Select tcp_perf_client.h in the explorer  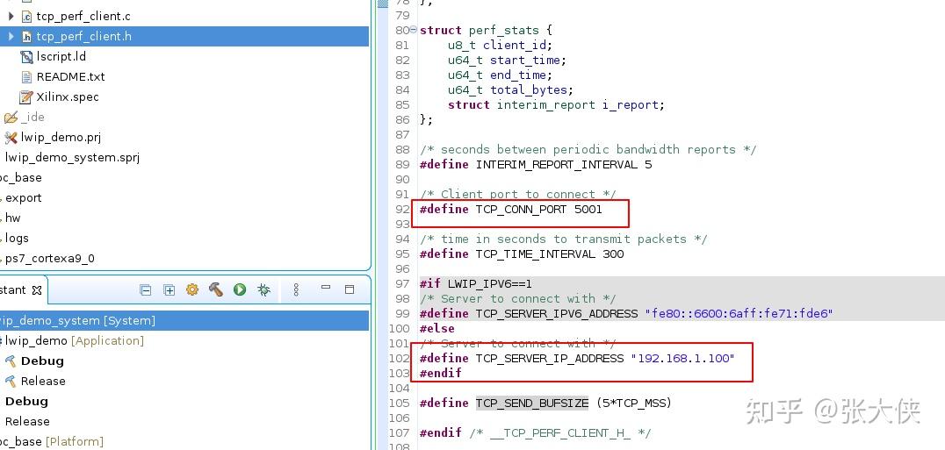click(83, 37)
